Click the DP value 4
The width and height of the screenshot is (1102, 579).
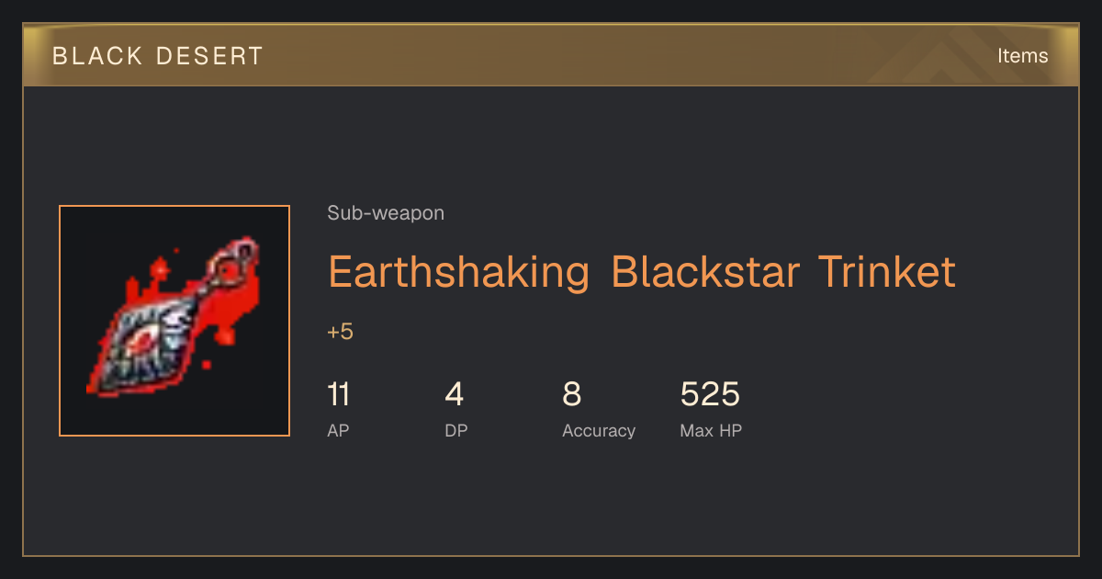pyautogui.click(x=455, y=395)
